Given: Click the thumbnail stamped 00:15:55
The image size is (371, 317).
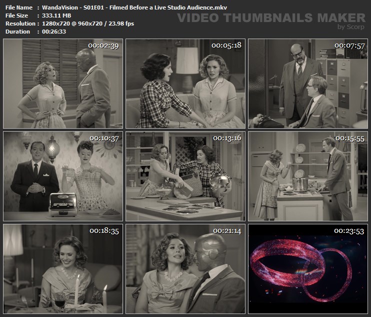Looking at the screenshot, I should pos(308,176).
